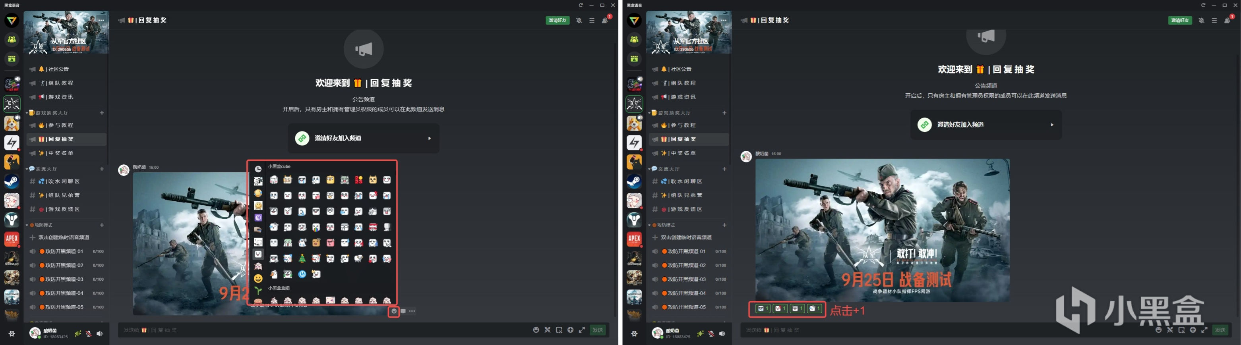Open the member list icon in right window header

(1214, 21)
